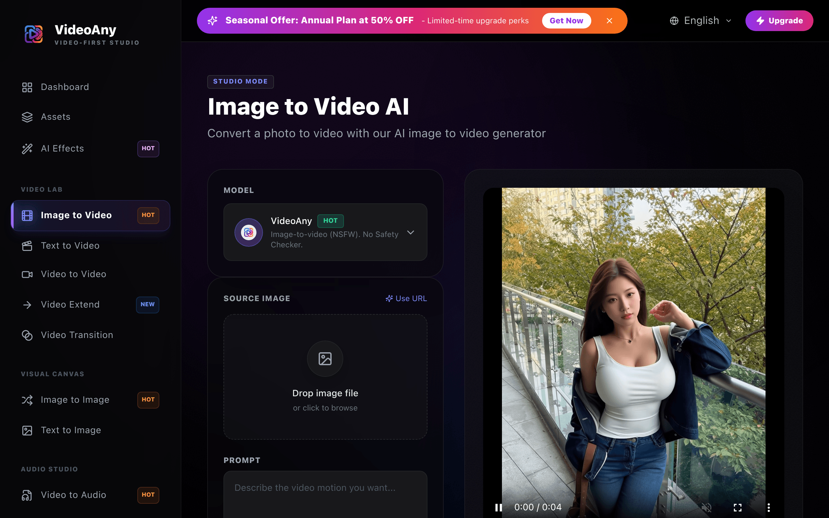Image resolution: width=829 pixels, height=518 pixels.
Task: Click the Text to Image picture icon
Action: 27,431
